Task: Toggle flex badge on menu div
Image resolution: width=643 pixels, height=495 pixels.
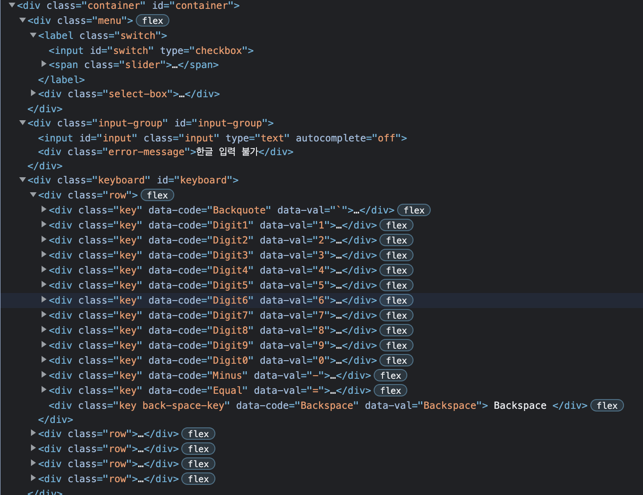Action: [x=153, y=21]
